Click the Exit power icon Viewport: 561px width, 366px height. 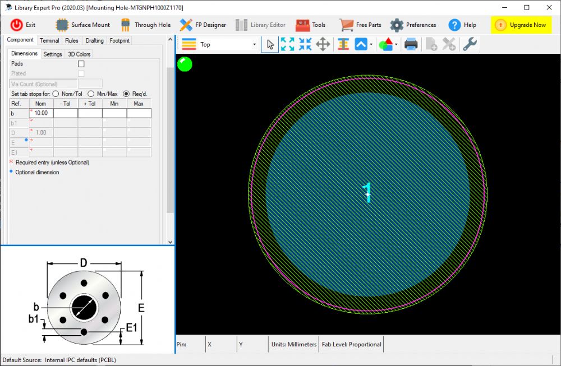tap(16, 25)
